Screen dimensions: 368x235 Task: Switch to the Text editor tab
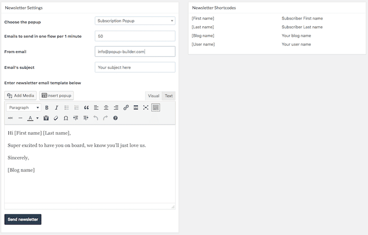[x=169, y=96]
